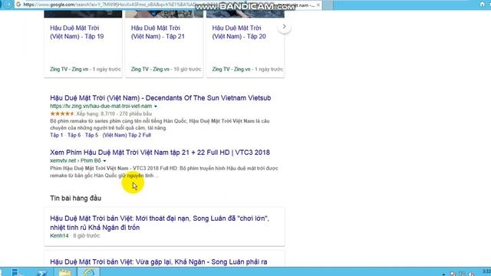The image size is (491, 276).
Task: Click the https://tv.zing.vn/hau-due-mat-troi-viet-nam URL text
Action: point(101,107)
